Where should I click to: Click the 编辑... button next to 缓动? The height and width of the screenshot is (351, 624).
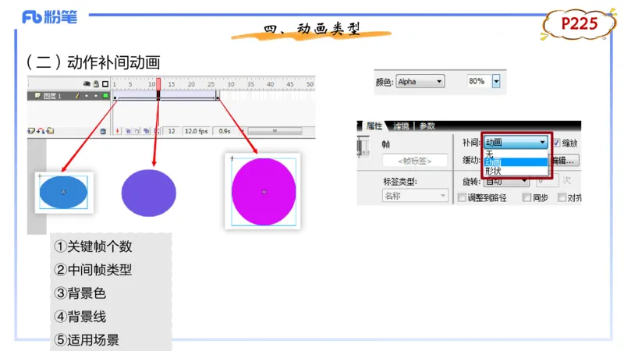point(563,161)
